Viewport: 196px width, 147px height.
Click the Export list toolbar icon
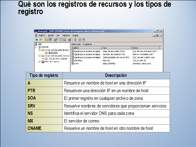click(64, 40)
